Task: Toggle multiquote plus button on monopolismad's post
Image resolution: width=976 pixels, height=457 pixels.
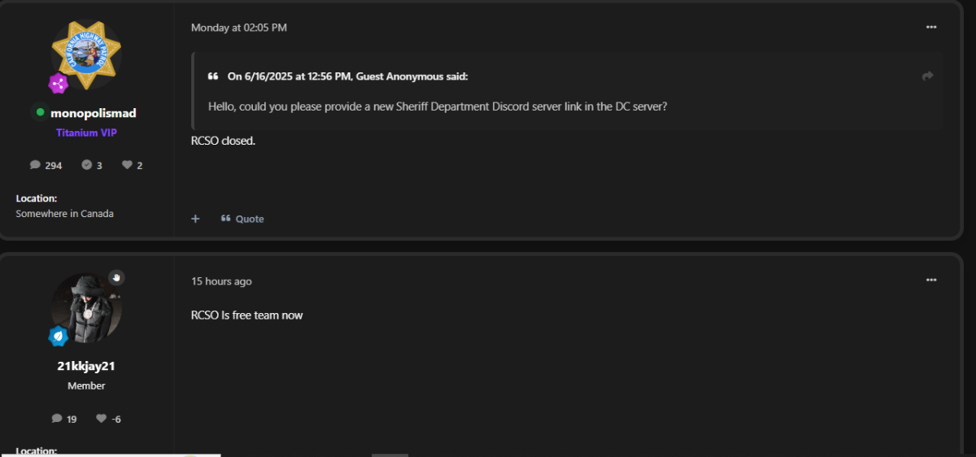Action: coord(195,219)
